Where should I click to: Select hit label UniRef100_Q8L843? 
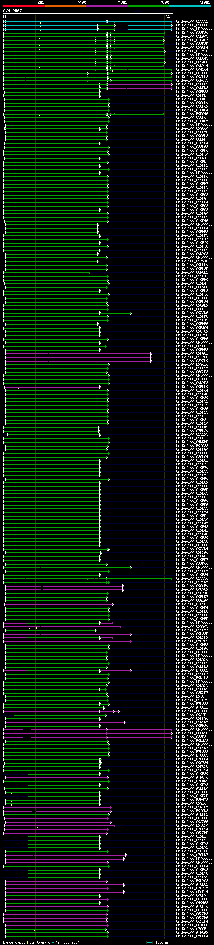click(x=192, y=58)
